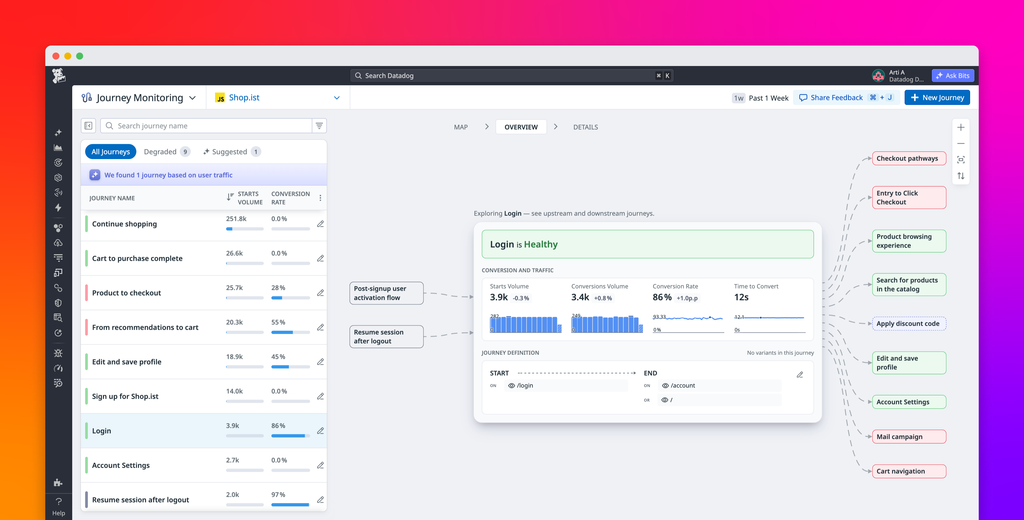Edit the Product to checkout journey pencil
This screenshot has height=520, width=1024.
[320, 293]
